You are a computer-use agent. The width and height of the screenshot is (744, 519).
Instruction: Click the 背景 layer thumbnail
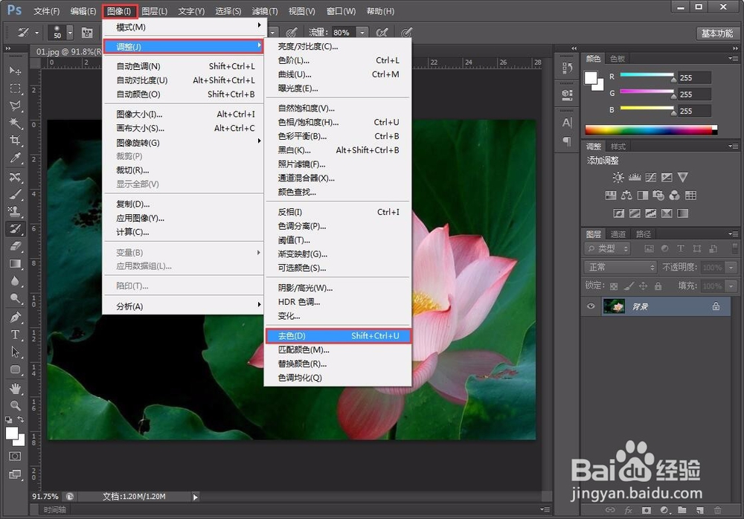point(614,306)
